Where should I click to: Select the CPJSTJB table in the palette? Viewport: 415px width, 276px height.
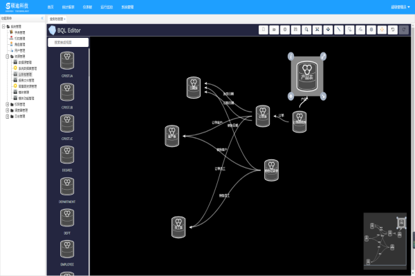(67, 96)
